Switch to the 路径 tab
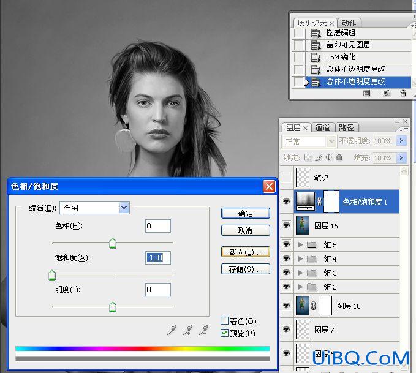The height and width of the screenshot is (373, 416). coord(346,127)
